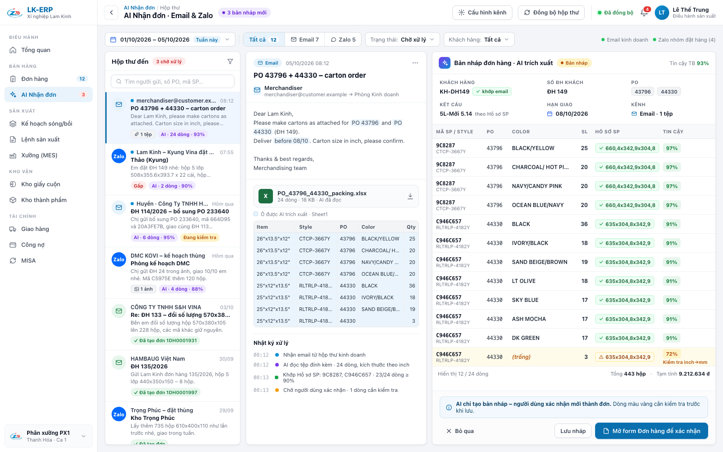Open the Trạng thái status dropdown

tap(402, 39)
